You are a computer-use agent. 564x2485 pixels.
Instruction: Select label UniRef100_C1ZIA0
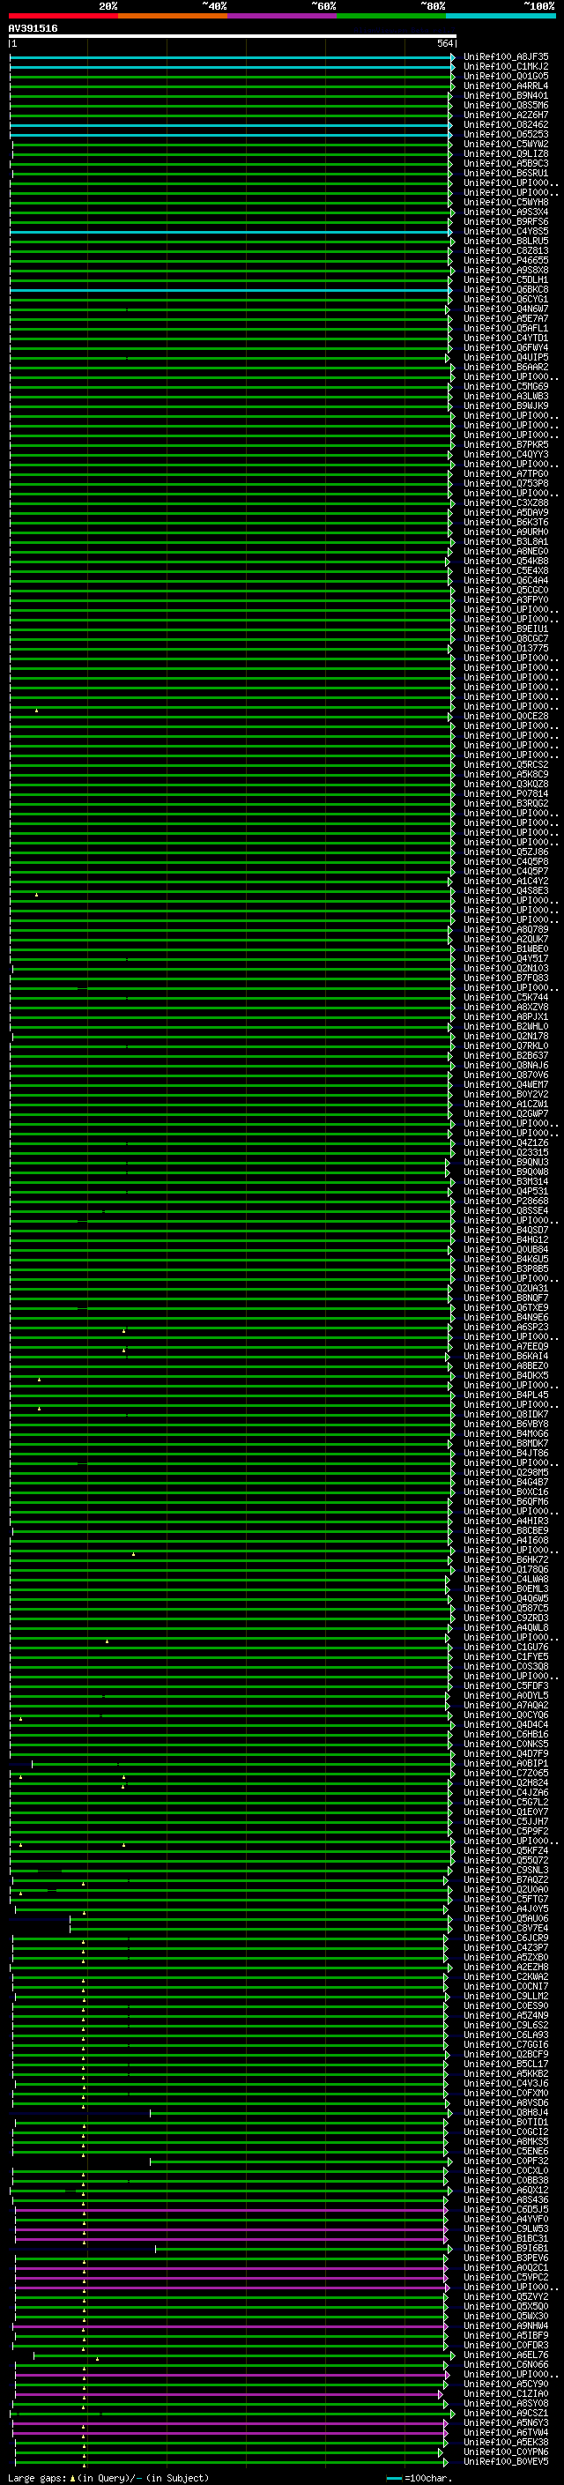click(x=506, y=2393)
